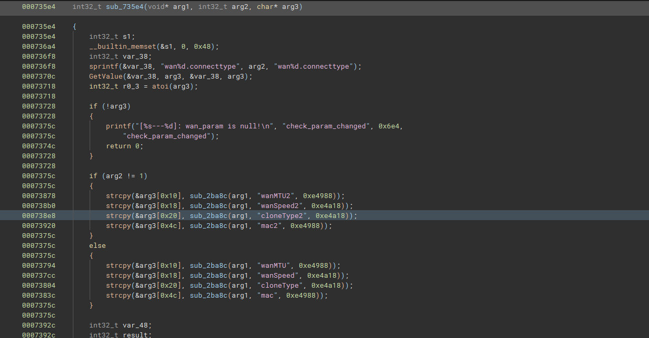This screenshot has height=338, width=649.
Task: Select 0xe4a18 on the wanSpeed2 line
Action: pos(326,205)
